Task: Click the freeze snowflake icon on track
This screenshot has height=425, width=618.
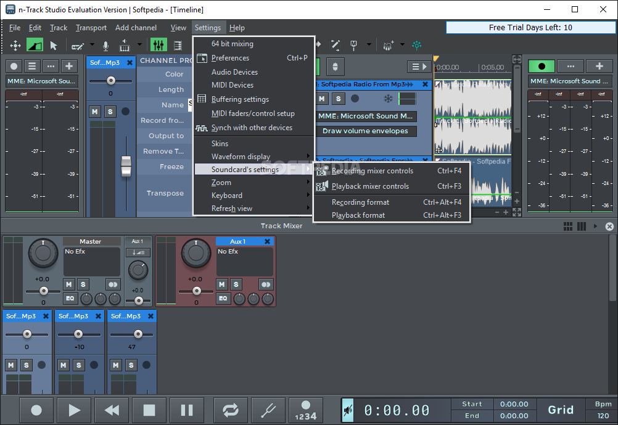Action: pyautogui.click(x=388, y=99)
